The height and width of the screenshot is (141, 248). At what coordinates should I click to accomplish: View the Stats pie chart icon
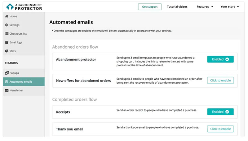tap(7, 51)
